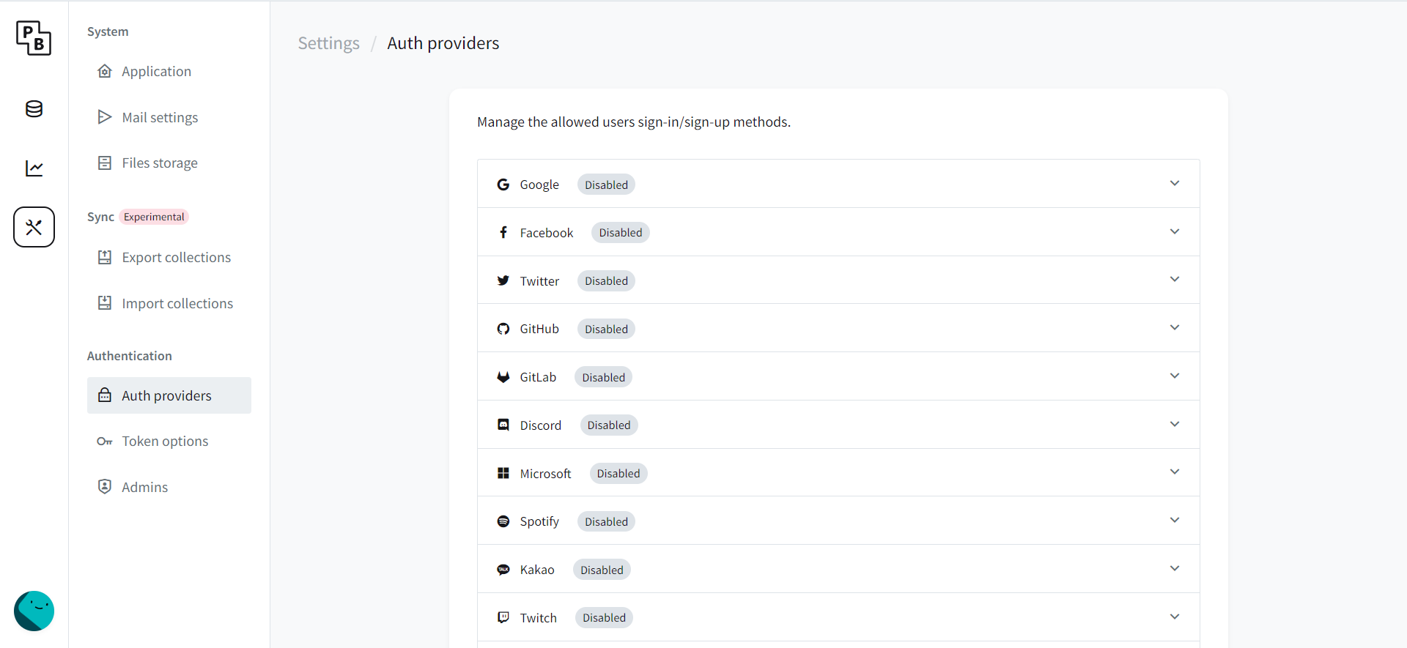
Task: Click the Admins shield icon
Action: click(x=105, y=487)
